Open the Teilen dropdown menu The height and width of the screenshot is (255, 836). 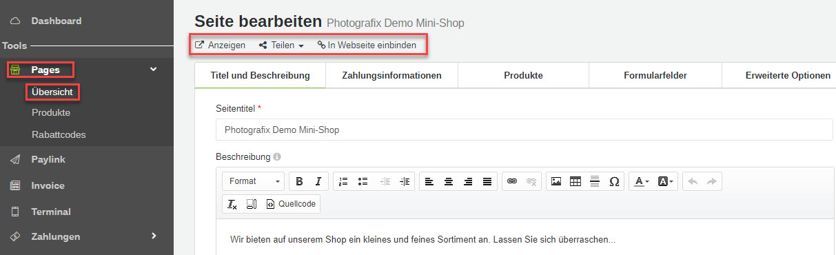point(281,45)
